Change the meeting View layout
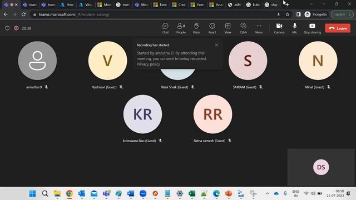The width and height of the screenshot is (356, 200). (228, 28)
